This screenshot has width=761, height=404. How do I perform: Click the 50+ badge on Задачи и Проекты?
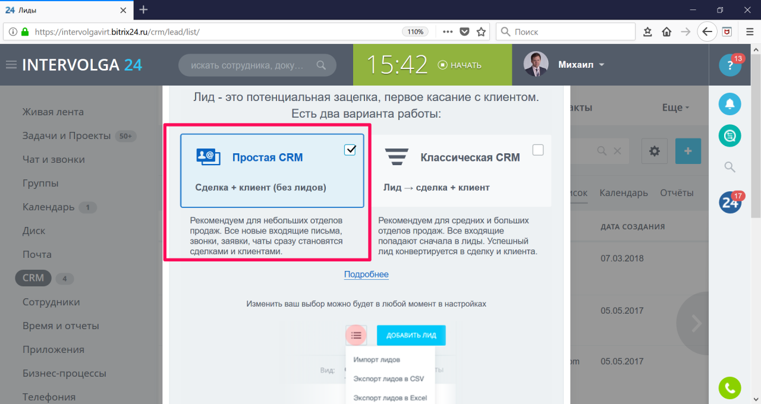125,136
